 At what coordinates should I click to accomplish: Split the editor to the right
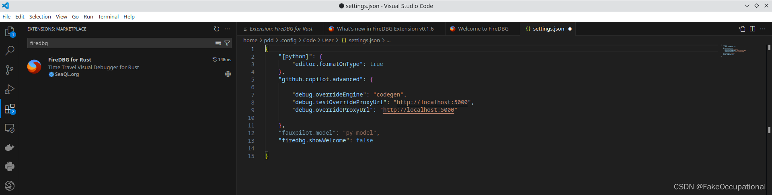pos(752,29)
